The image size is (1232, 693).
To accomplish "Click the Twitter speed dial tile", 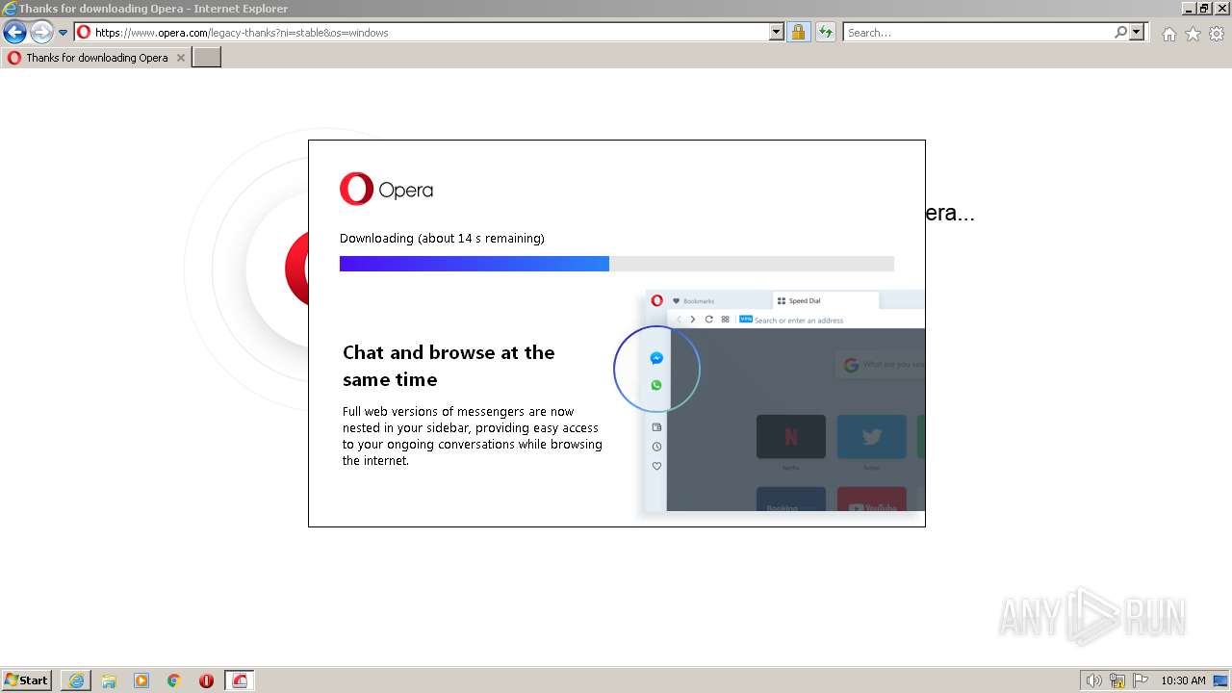I will (x=872, y=436).
